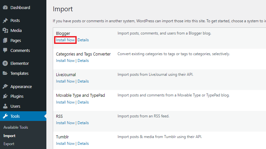Image resolution: width=266 pixels, height=149 pixels.
Task: Open Templates via folder icon
Action: pos(5,74)
